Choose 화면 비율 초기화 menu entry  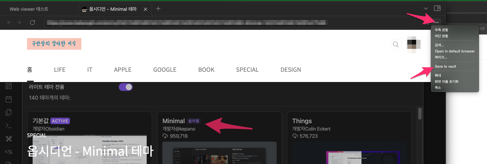point(446,81)
